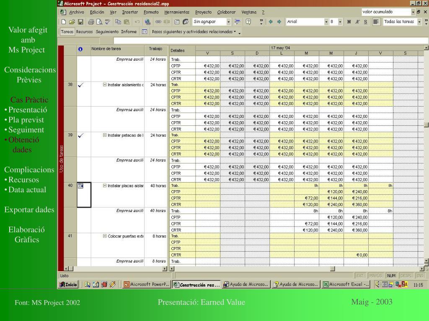Open the Archivo menu
The width and height of the screenshot is (429, 321).
click(x=76, y=12)
